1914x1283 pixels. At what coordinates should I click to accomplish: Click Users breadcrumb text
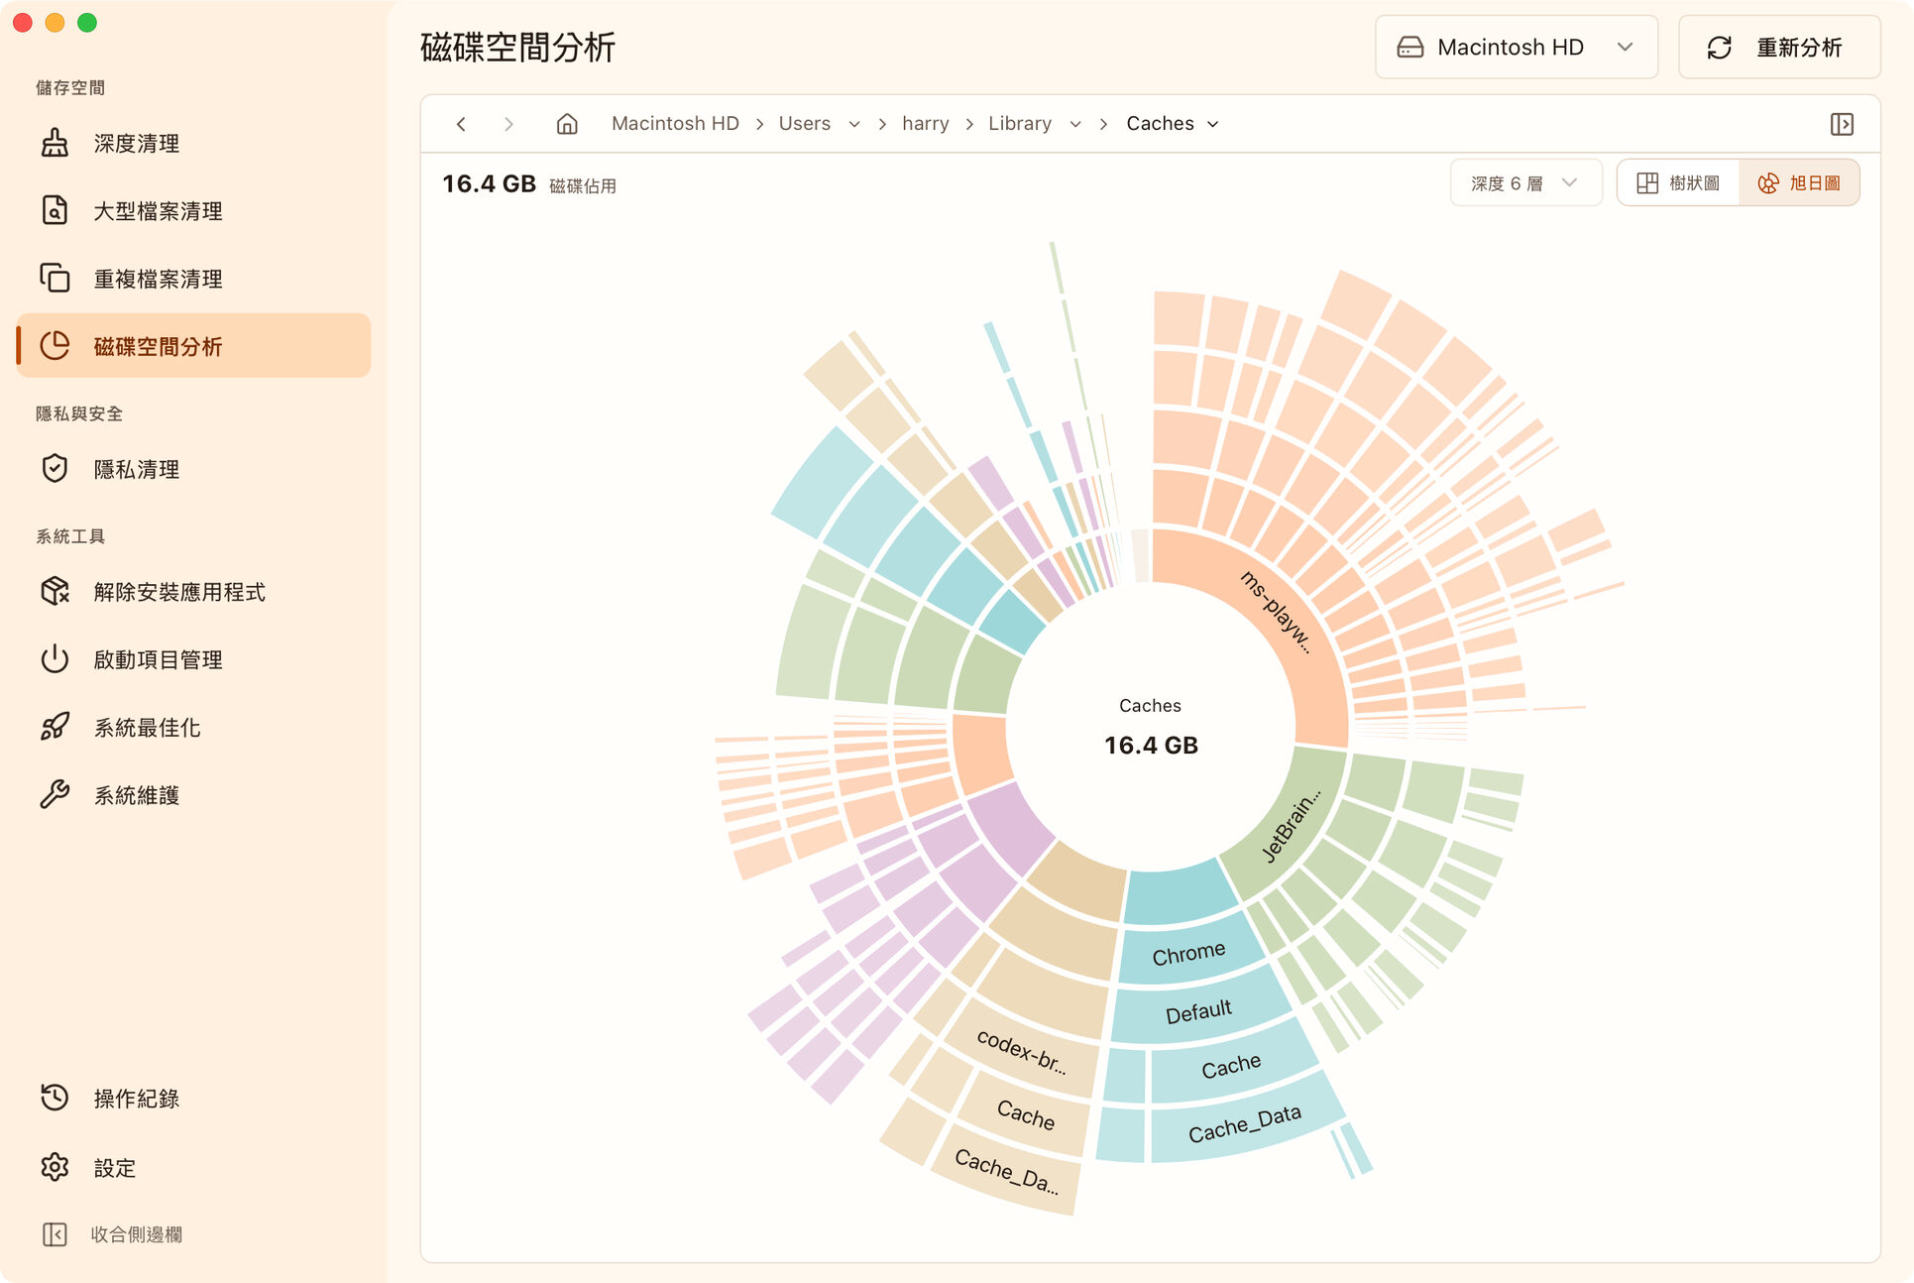pyautogui.click(x=804, y=124)
